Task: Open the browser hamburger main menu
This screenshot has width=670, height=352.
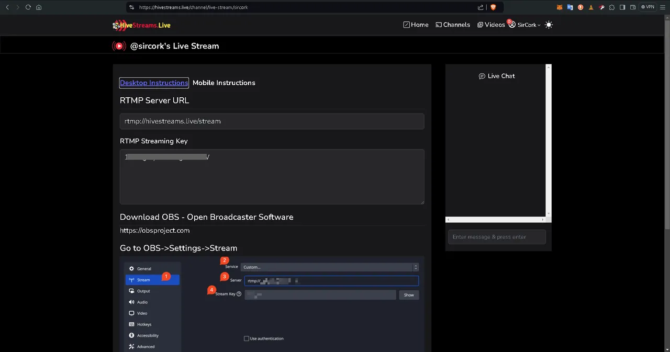Action: 663,7
